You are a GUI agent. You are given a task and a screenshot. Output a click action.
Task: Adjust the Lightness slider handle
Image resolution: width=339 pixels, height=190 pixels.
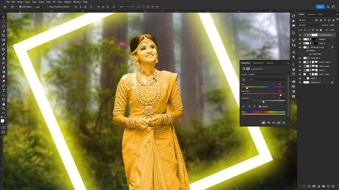263,102
